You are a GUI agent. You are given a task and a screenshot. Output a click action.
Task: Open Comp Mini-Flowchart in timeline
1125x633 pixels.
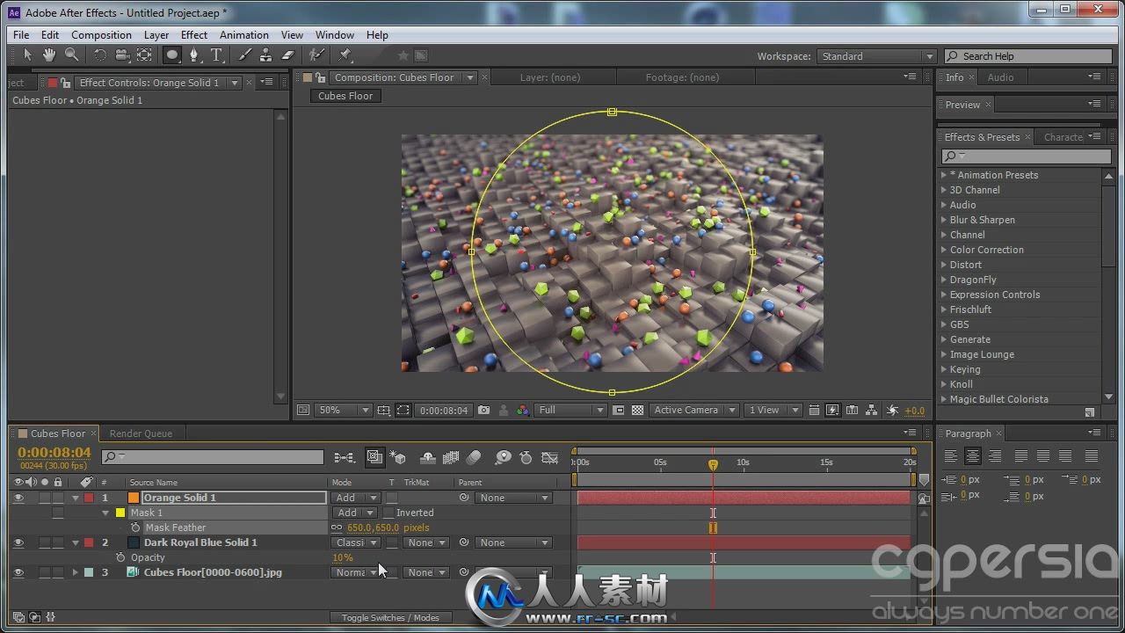[x=344, y=457]
